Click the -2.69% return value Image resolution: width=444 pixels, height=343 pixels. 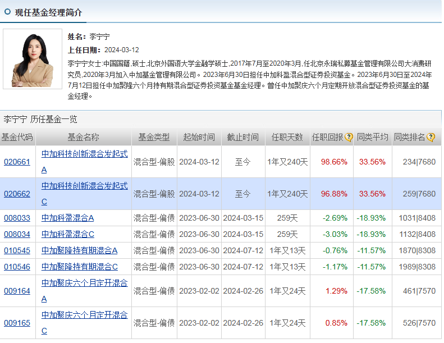point(335,218)
